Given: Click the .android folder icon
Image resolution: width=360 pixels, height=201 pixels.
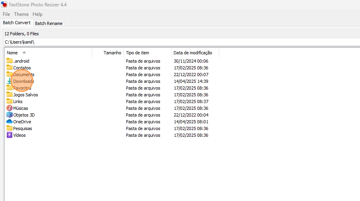Looking at the screenshot, I should point(10,61).
